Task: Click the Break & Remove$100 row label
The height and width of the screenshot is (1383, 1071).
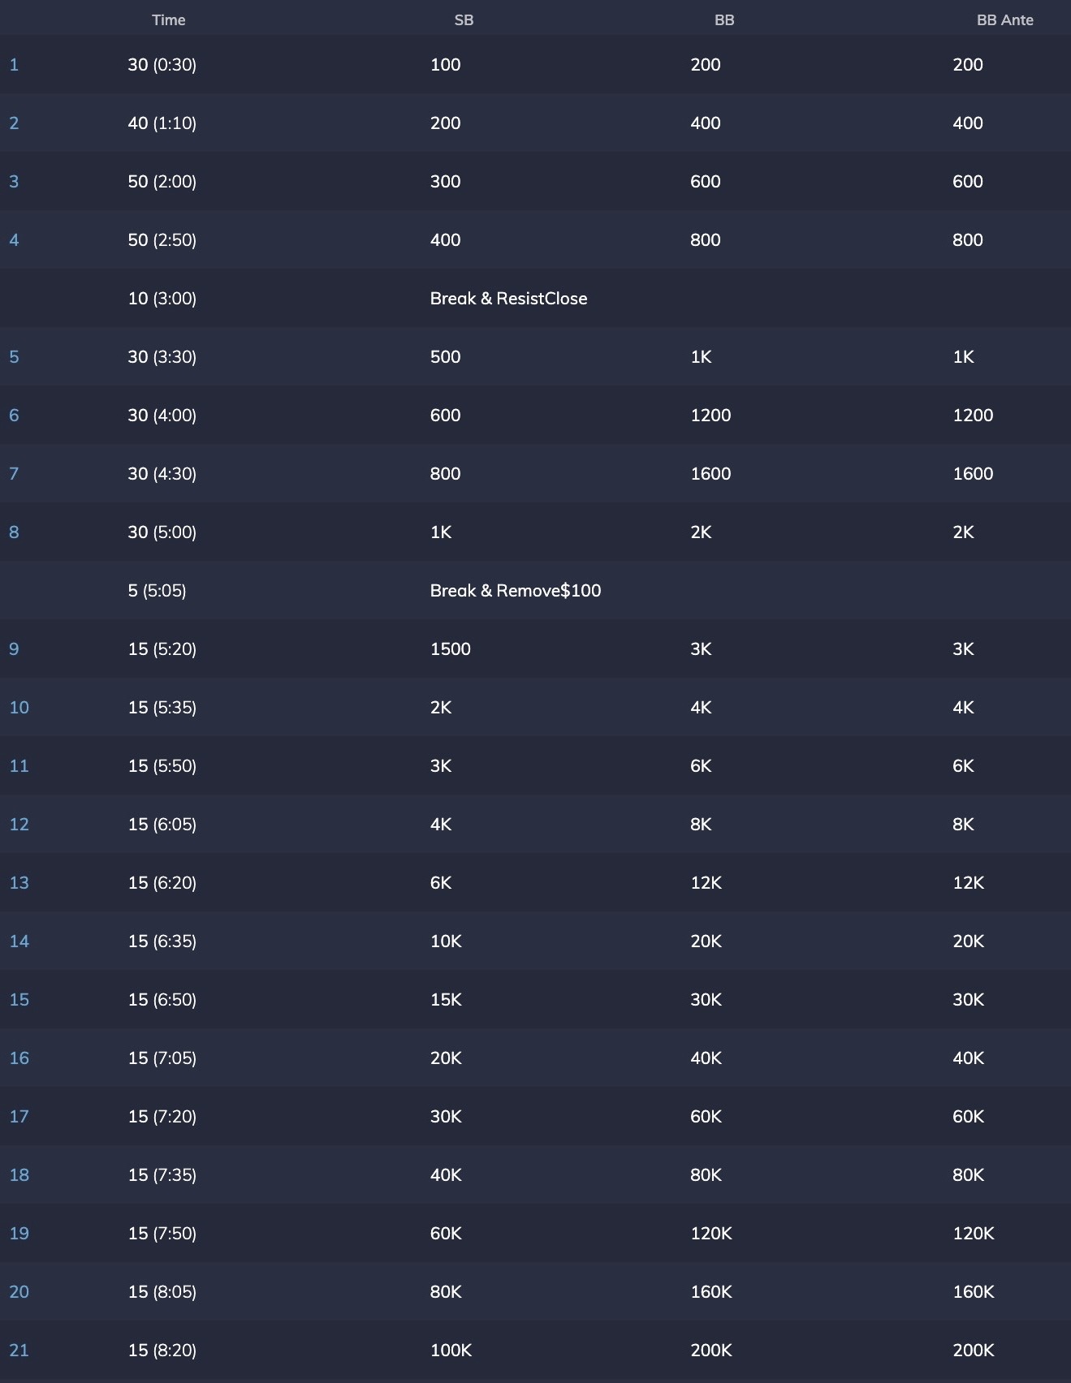Action: [516, 591]
